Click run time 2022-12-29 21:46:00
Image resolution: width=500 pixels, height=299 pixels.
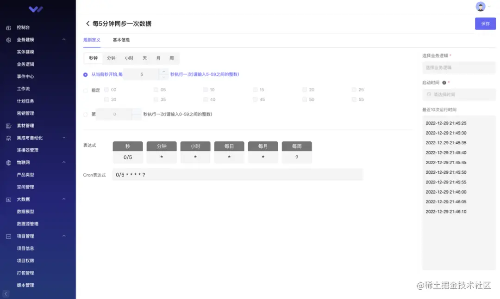[x=446, y=192]
